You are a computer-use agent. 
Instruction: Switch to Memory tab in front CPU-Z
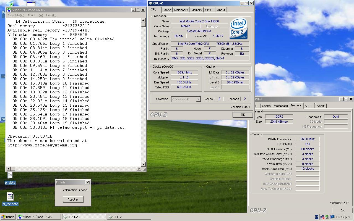click(x=196, y=10)
